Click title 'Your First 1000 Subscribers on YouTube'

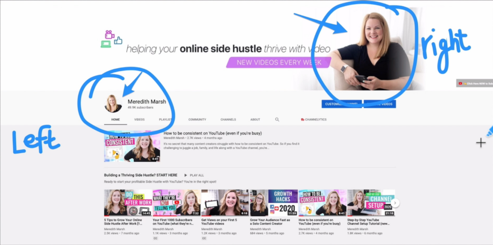(x=174, y=222)
